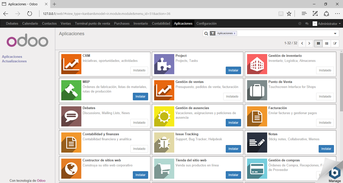Viewport: 343px width, 183px height.
Task: Click the MRP hammer icon
Action: (x=71, y=90)
